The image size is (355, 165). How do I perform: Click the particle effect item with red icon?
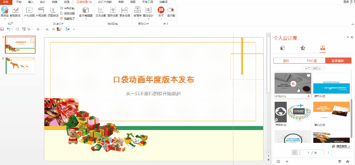click(x=67, y=19)
